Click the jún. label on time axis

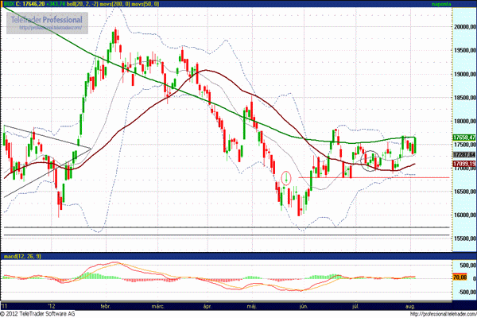tap(304, 304)
